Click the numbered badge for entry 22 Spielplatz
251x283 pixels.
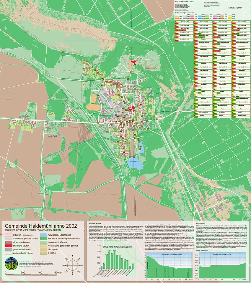[195, 39]
